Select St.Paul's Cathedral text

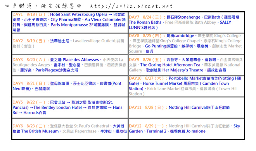92,126
